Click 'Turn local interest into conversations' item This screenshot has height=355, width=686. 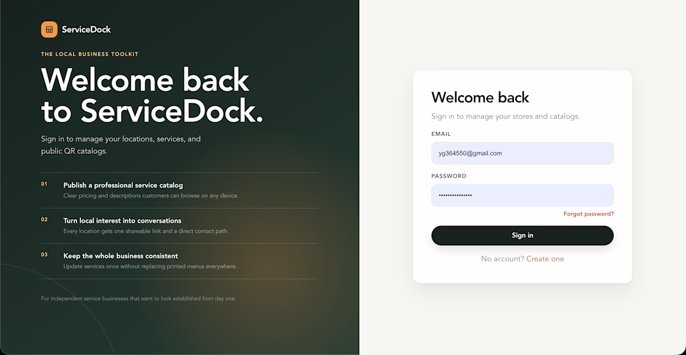click(x=122, y=220)
